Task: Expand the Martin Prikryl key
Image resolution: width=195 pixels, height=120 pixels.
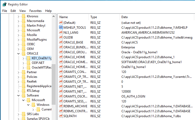Action: [x=19, y=26]
